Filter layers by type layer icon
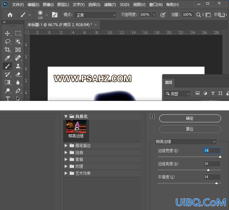This screenshot has width=229, height=210. click(x=213, y=93)
